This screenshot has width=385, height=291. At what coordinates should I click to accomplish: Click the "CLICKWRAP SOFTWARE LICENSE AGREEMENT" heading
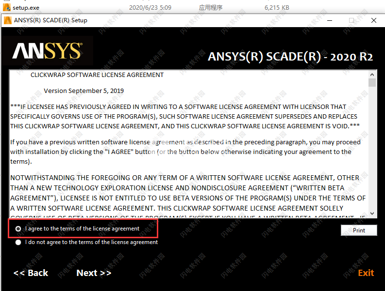pos(97,75)
